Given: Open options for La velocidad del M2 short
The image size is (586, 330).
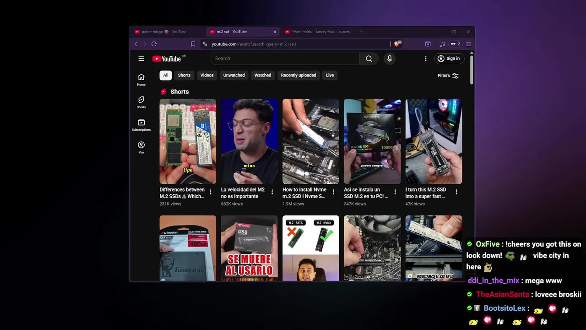Looking at the screenshot, I should click(x=272, y=192).
